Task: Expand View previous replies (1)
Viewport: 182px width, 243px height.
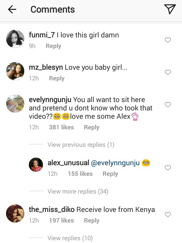Action: pyautogui.click(x=81, y=145)
